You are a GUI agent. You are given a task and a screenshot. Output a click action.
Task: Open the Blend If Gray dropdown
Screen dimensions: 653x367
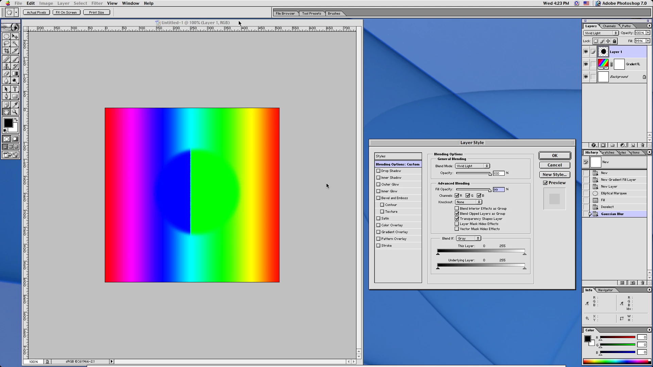coord(468,239)
